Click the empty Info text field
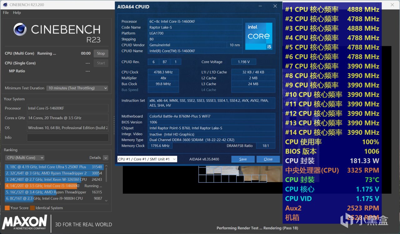The height and width of the screenshot is (234, 400). click(x=68, y=137)
